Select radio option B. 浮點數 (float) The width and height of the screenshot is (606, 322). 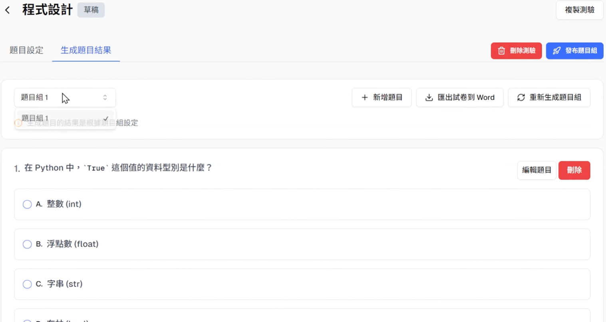pyautogui.click(x=27, y=244)
